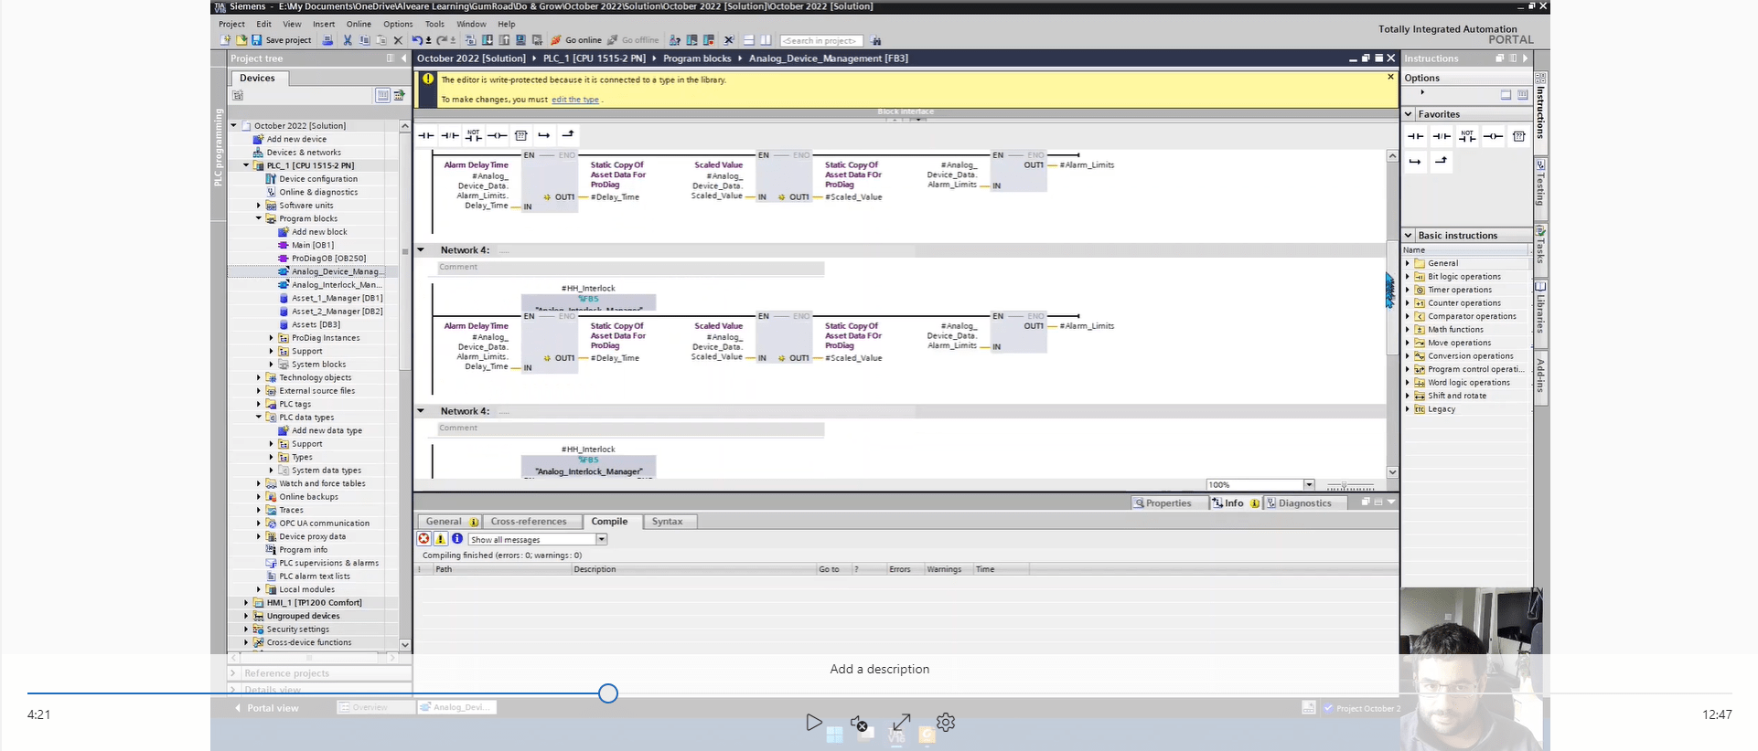Toggle the warning messages filter icon

coord(441,539)
